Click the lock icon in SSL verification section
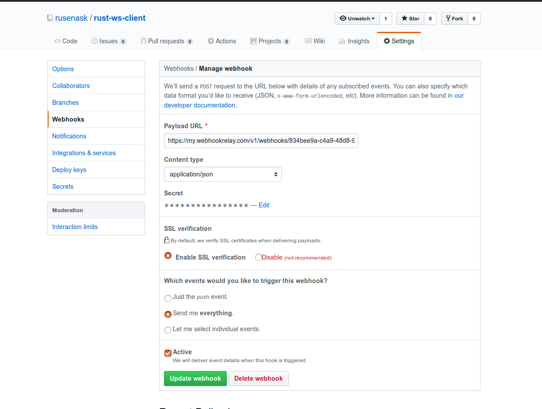 tap(166, 240)
